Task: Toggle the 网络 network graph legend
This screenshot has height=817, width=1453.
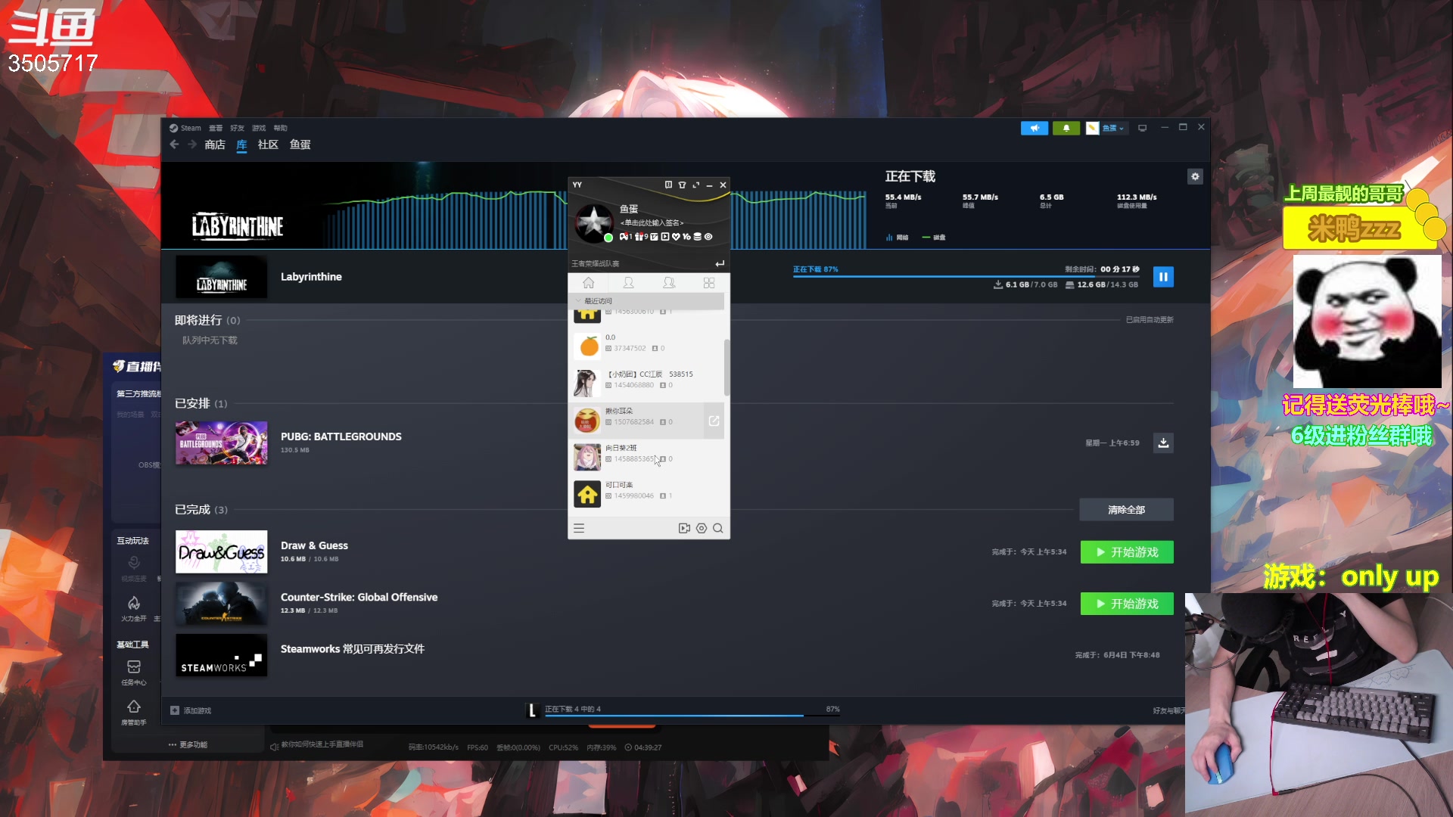Action: coord(898,238)
